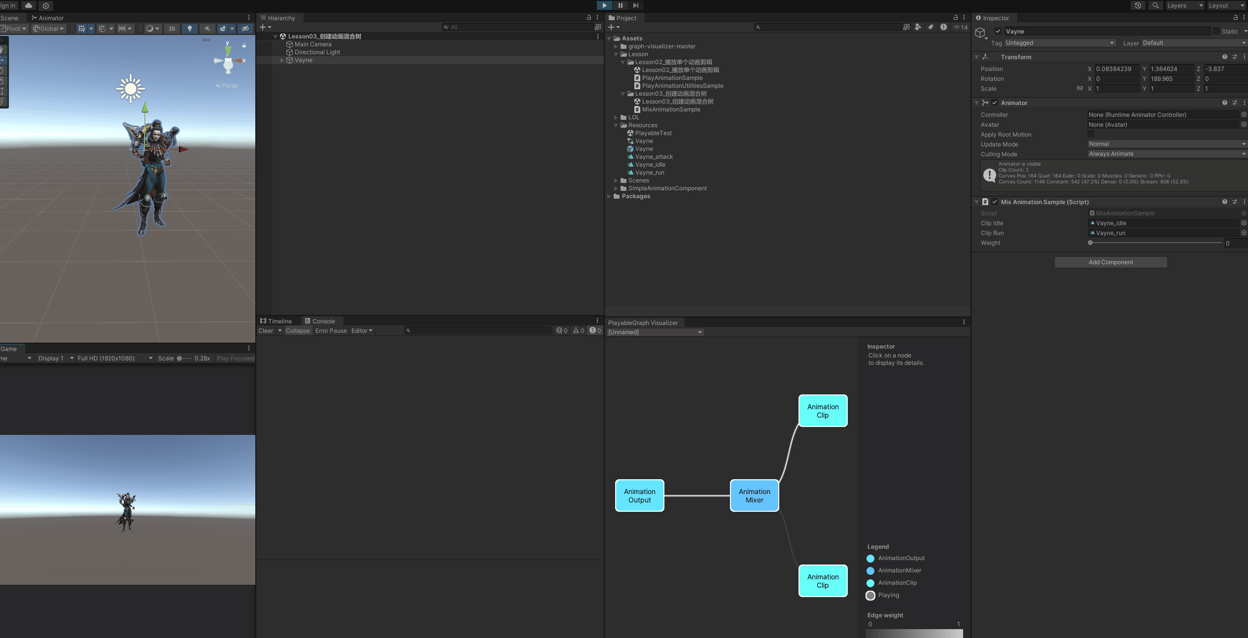Screen dimensions: 1248x638
Task: Click global search magnifier icon
Action: pyautogui.click(x=1155, y=5)
